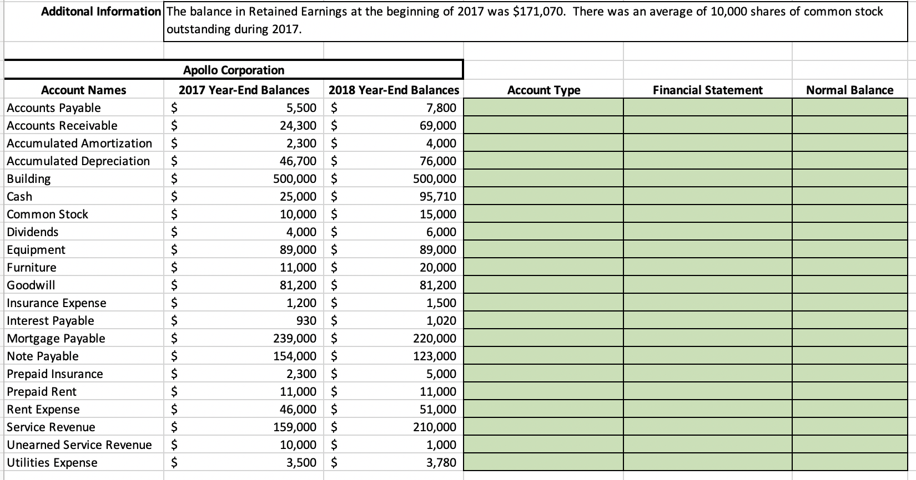916x480 pixels.
Task: Click the 'Interest Payable' cell
Action: point(84,320)
